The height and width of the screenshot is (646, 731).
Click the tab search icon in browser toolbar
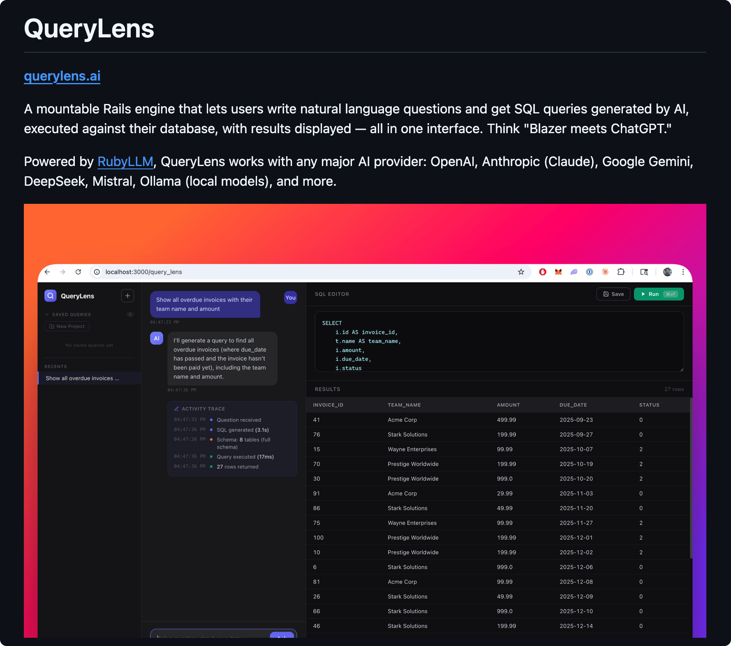pos(644,272)
